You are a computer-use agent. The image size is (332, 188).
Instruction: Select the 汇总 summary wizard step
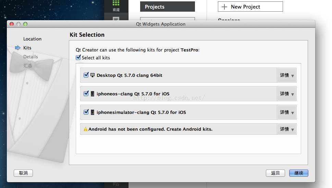[x=28, y=66]
